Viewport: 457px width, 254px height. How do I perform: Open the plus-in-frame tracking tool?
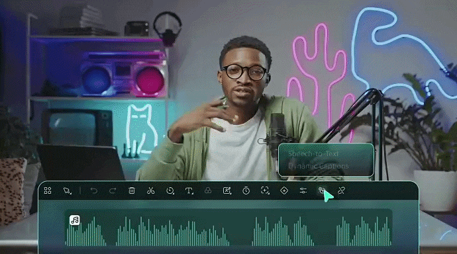pos(265,190)
